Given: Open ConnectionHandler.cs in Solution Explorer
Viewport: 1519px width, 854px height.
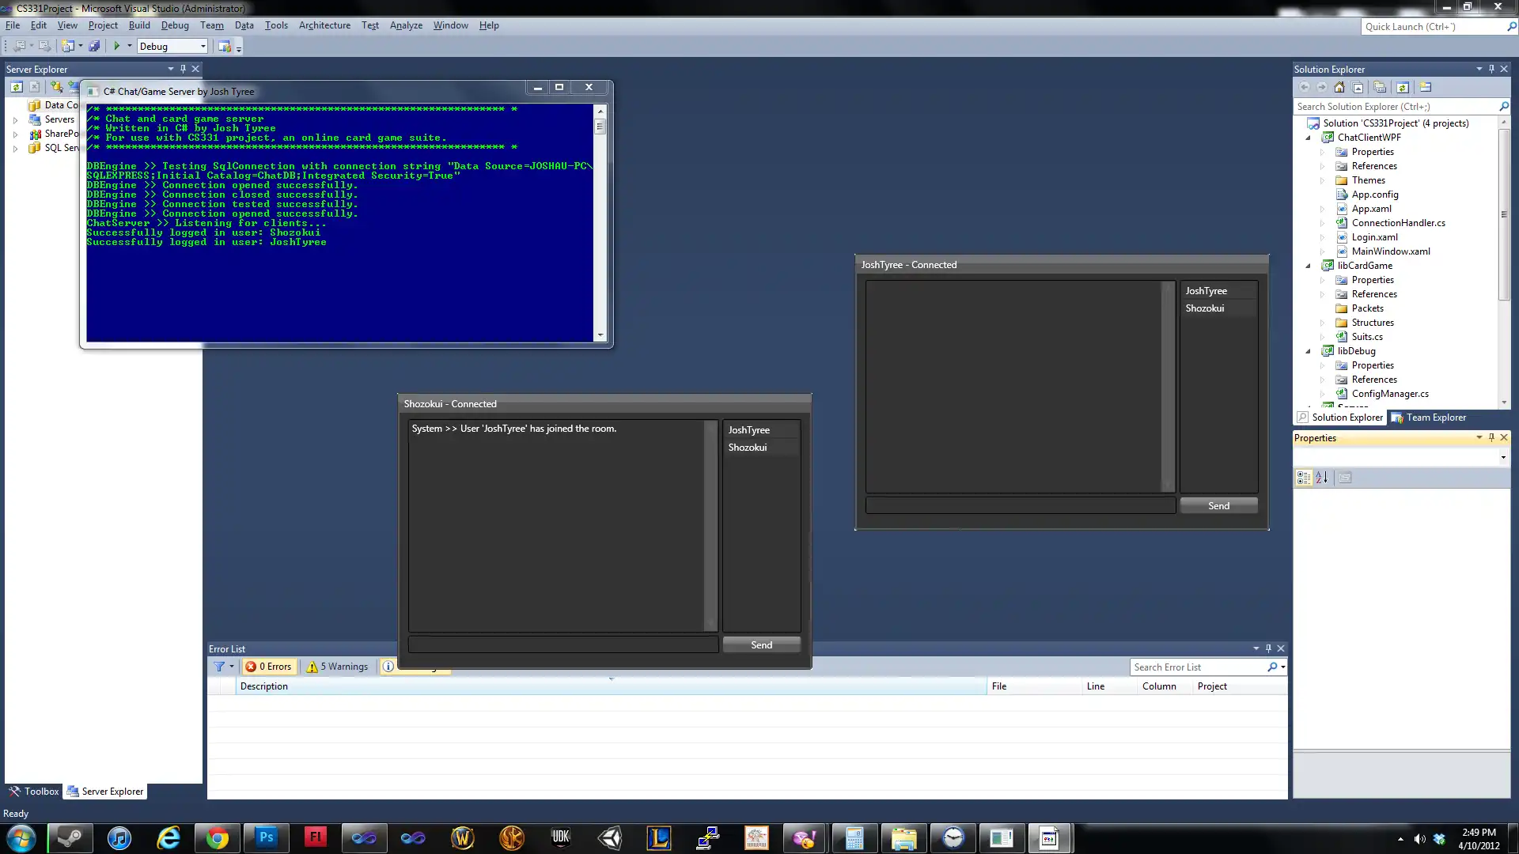Looking at the screenshot, I should (1398, 223).
